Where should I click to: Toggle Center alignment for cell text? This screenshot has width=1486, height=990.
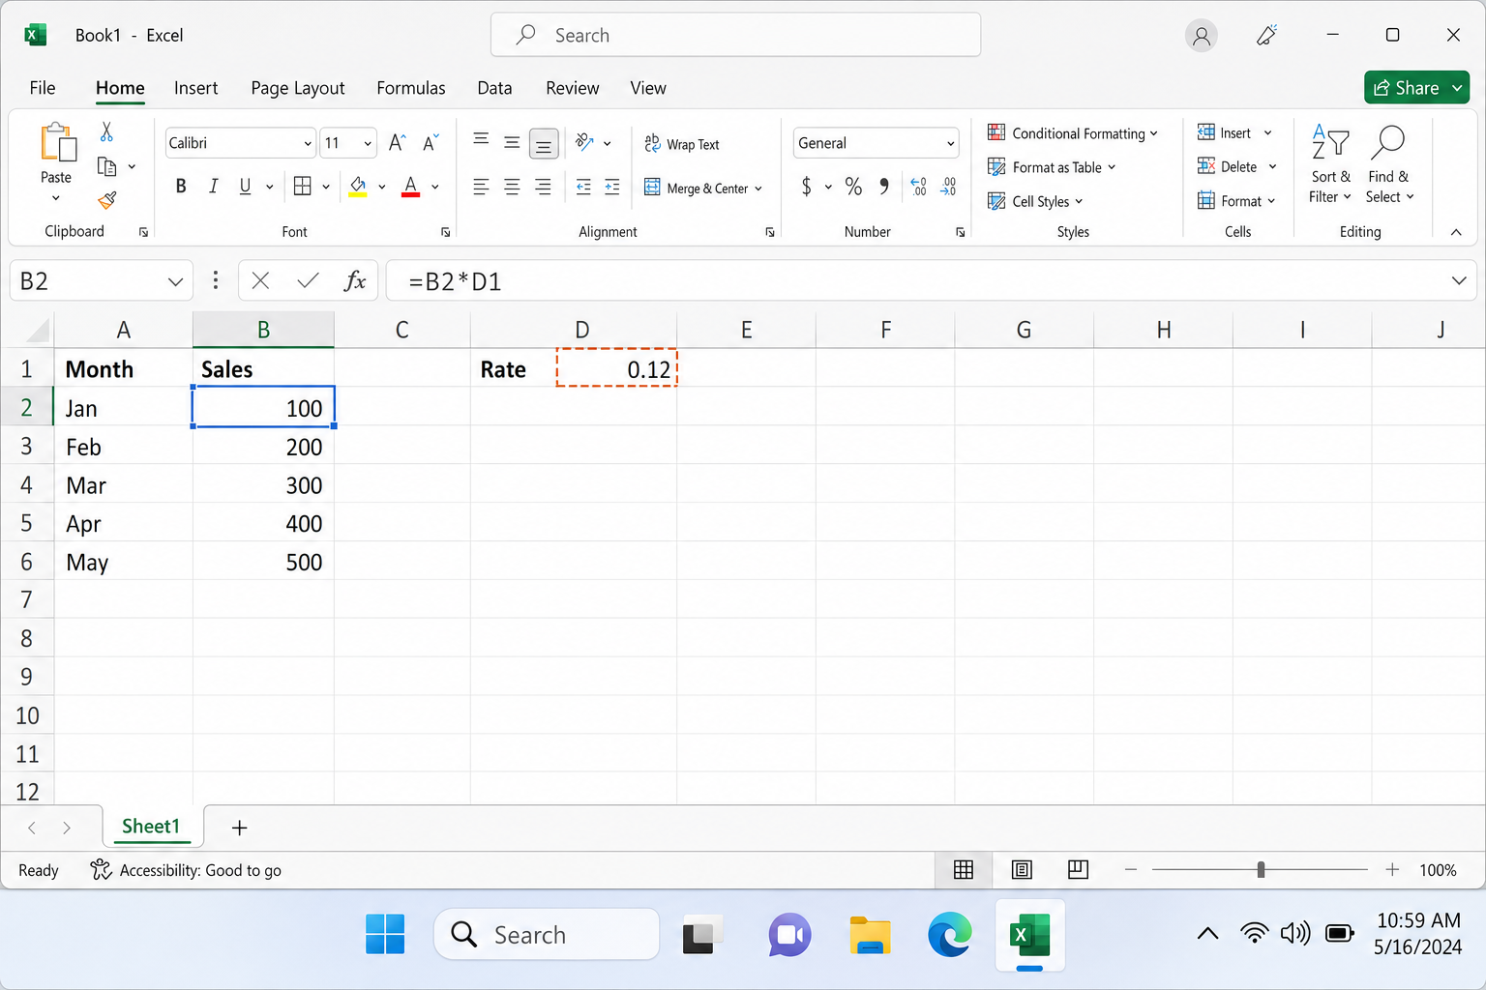tap(512, 187)
